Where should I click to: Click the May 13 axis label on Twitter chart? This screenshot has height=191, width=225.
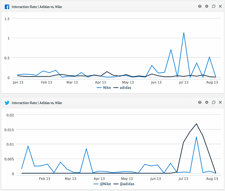click(x=127, y=179)
